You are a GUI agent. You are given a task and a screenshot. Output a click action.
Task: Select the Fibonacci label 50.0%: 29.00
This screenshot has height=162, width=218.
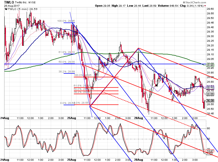(x=67, y=62)
